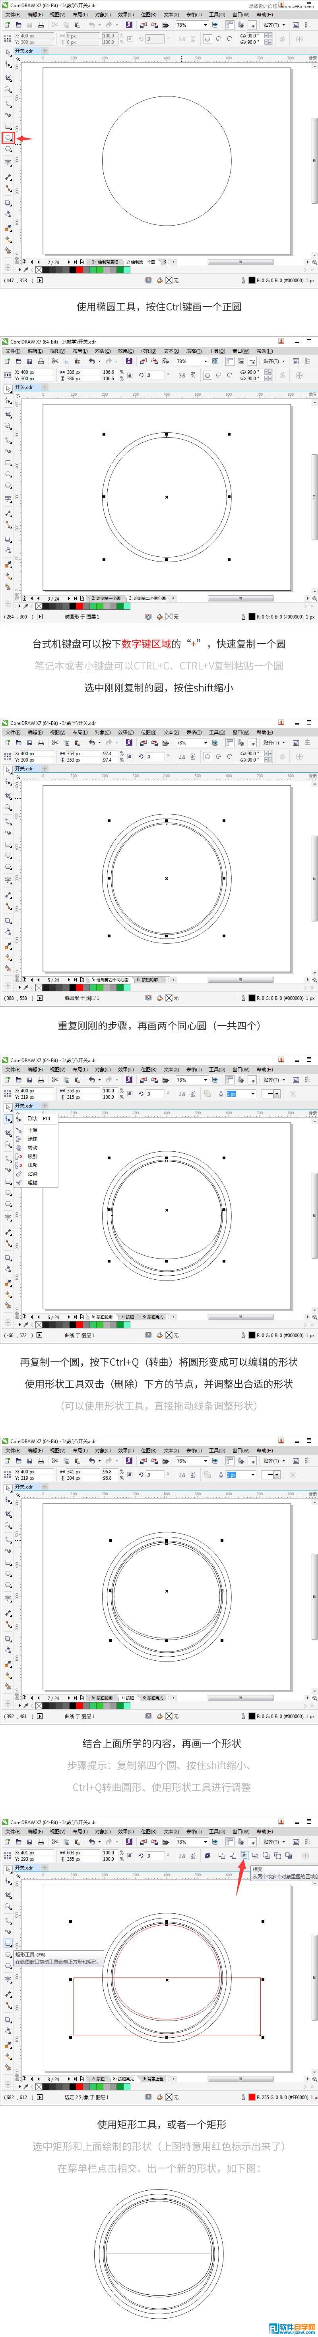Choose 吸引 in the Shape tool flyout
The image size is (318, 2337).
click(32, 1157)
